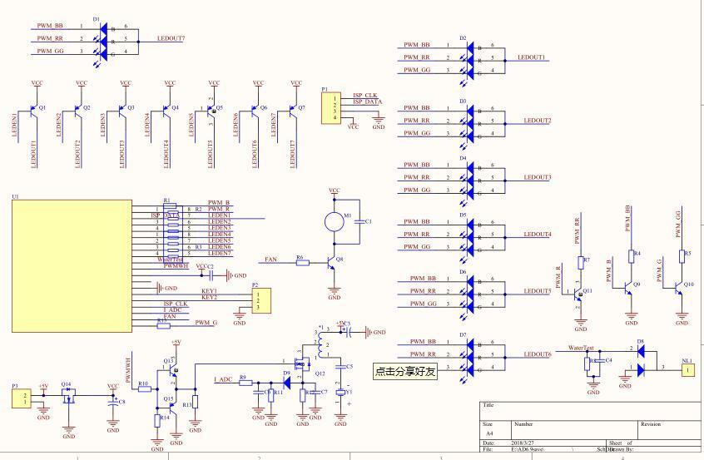Viewport: 704px width, 460px height.
Task: Select the D1 RGB LED symbol
Action: click(x=104, y=39)
